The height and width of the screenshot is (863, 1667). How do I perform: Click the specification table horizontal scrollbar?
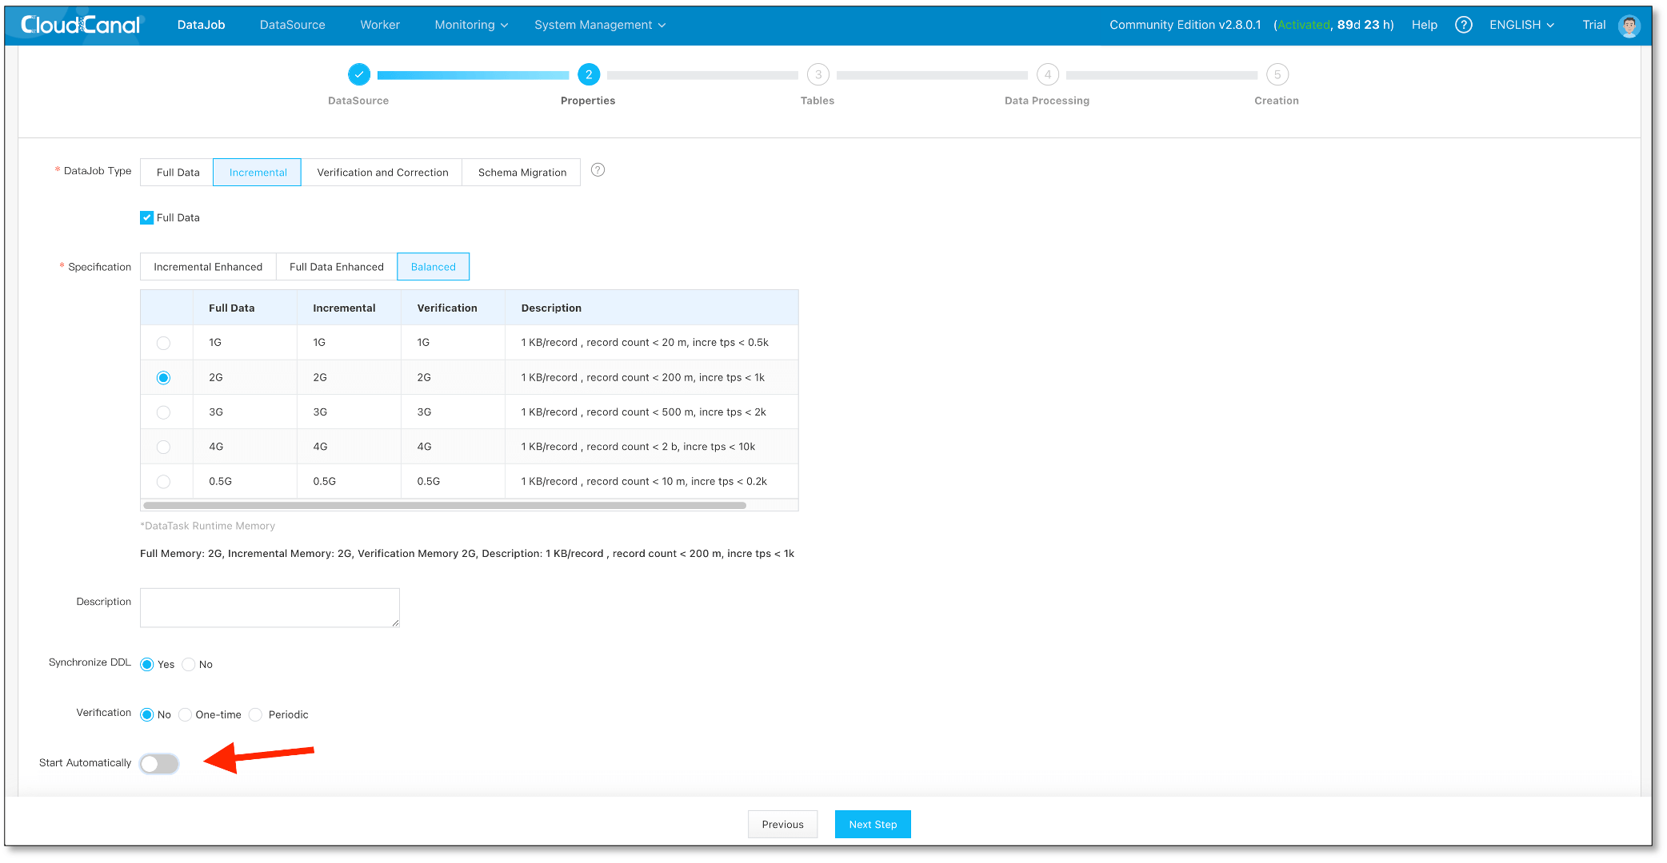pyautogui.click(x=445, y=505)
